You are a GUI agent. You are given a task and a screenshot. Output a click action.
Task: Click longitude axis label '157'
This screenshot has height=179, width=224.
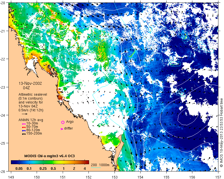click(x=218, y=177)
